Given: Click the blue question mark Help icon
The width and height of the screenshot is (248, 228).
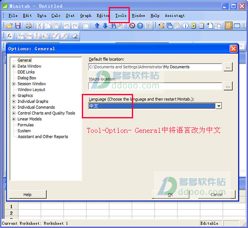Looking at the screenshot, I should [x=140, y=26].
